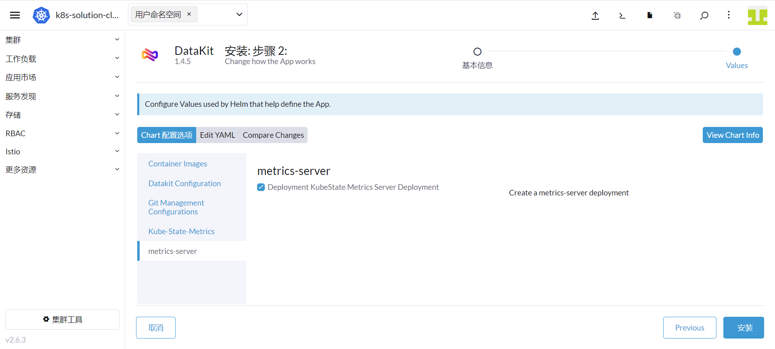Expand the 应用市场 sidebar section
Viewport: 775px width, 349px height.
[x=62, y=77]
